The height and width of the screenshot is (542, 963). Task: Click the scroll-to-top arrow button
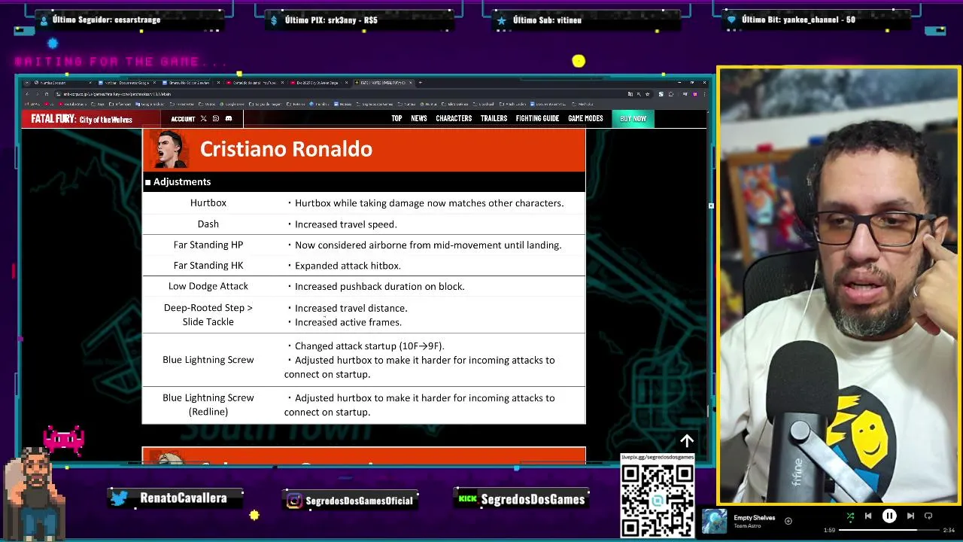click(687, 441)
